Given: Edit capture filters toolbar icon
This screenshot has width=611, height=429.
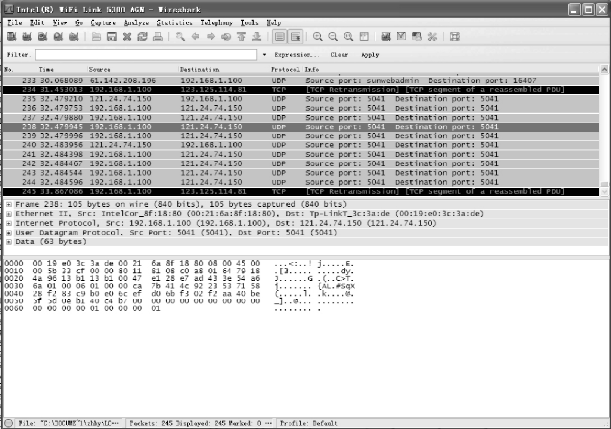Looking at the screenshot, I should pos(386,37).
